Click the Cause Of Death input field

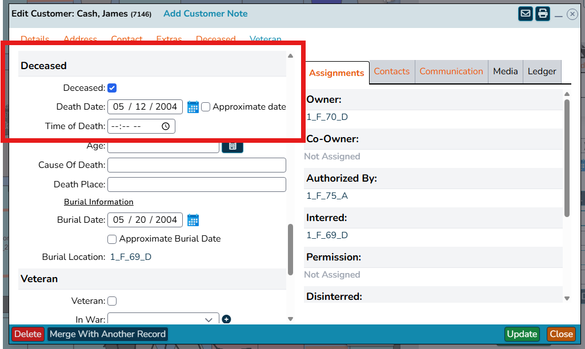[x=197, y=165]
